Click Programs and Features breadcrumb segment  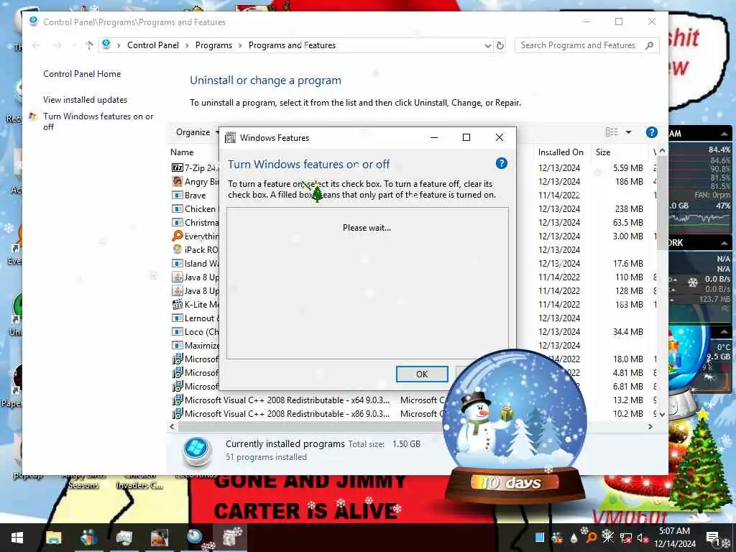point(292,45)
